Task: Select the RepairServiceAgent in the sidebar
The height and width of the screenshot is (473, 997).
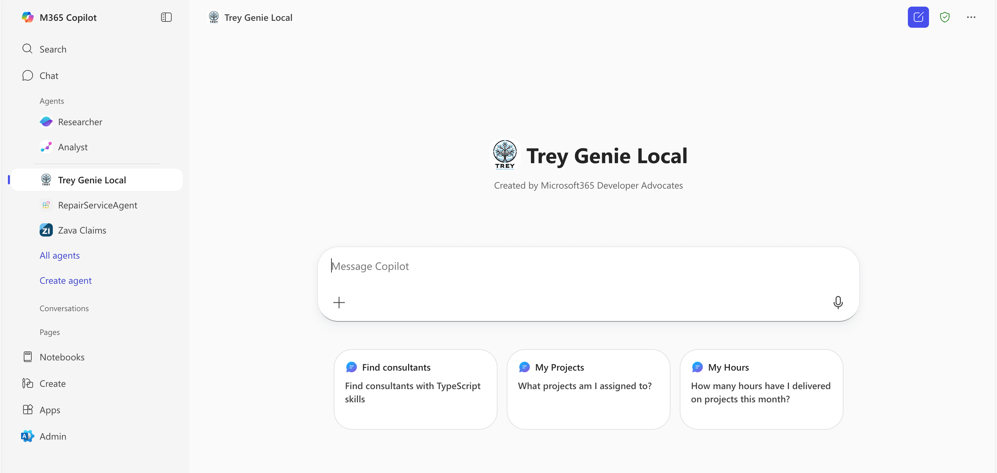Action: click(98, 205)
